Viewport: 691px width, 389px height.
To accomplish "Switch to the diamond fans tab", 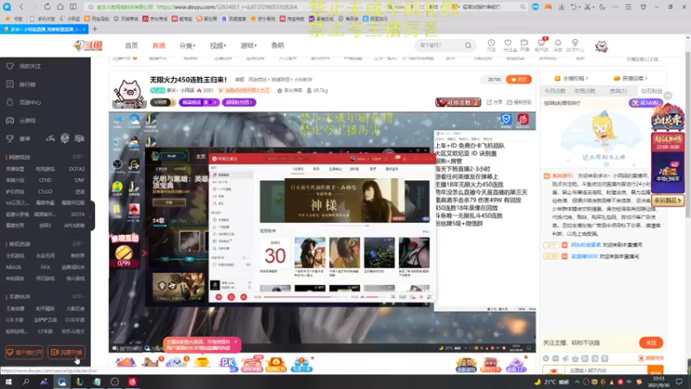I will click(x=651, y=91).
